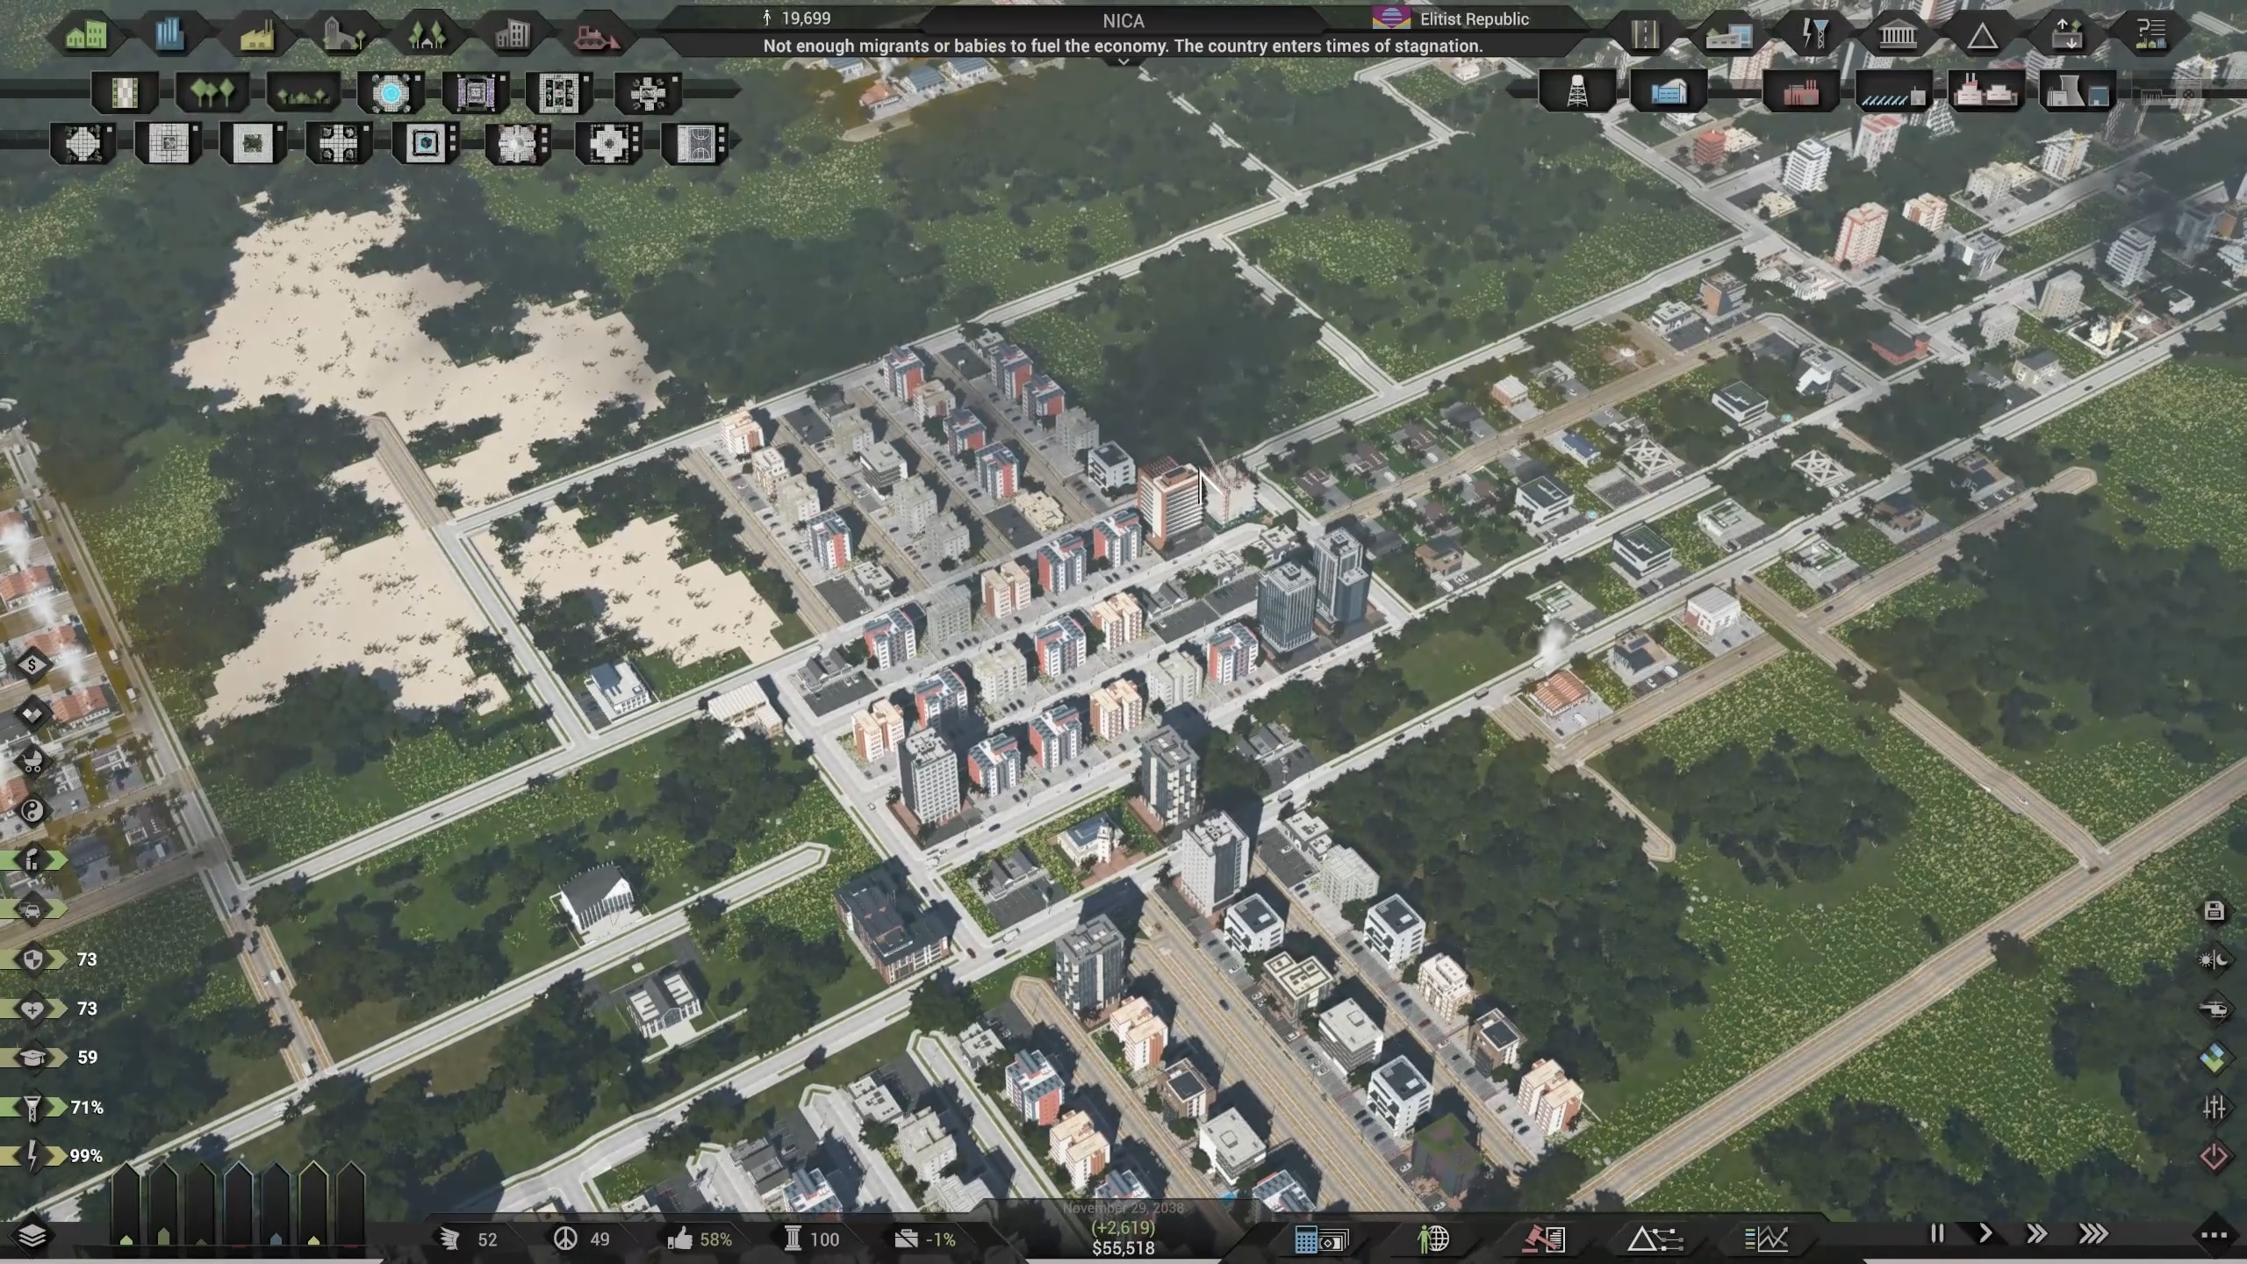Click the Elitist Republic government label
Image resolution: width=2247 pixels, height=1264 pixels.
[1474, 19]
